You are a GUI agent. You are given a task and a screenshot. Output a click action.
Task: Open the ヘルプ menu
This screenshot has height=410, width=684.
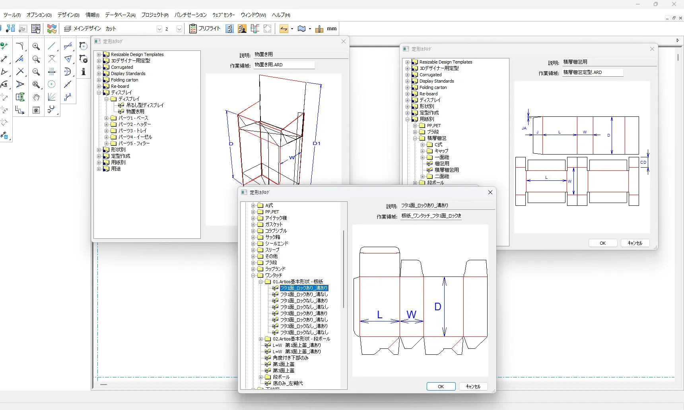coord(281,15)
